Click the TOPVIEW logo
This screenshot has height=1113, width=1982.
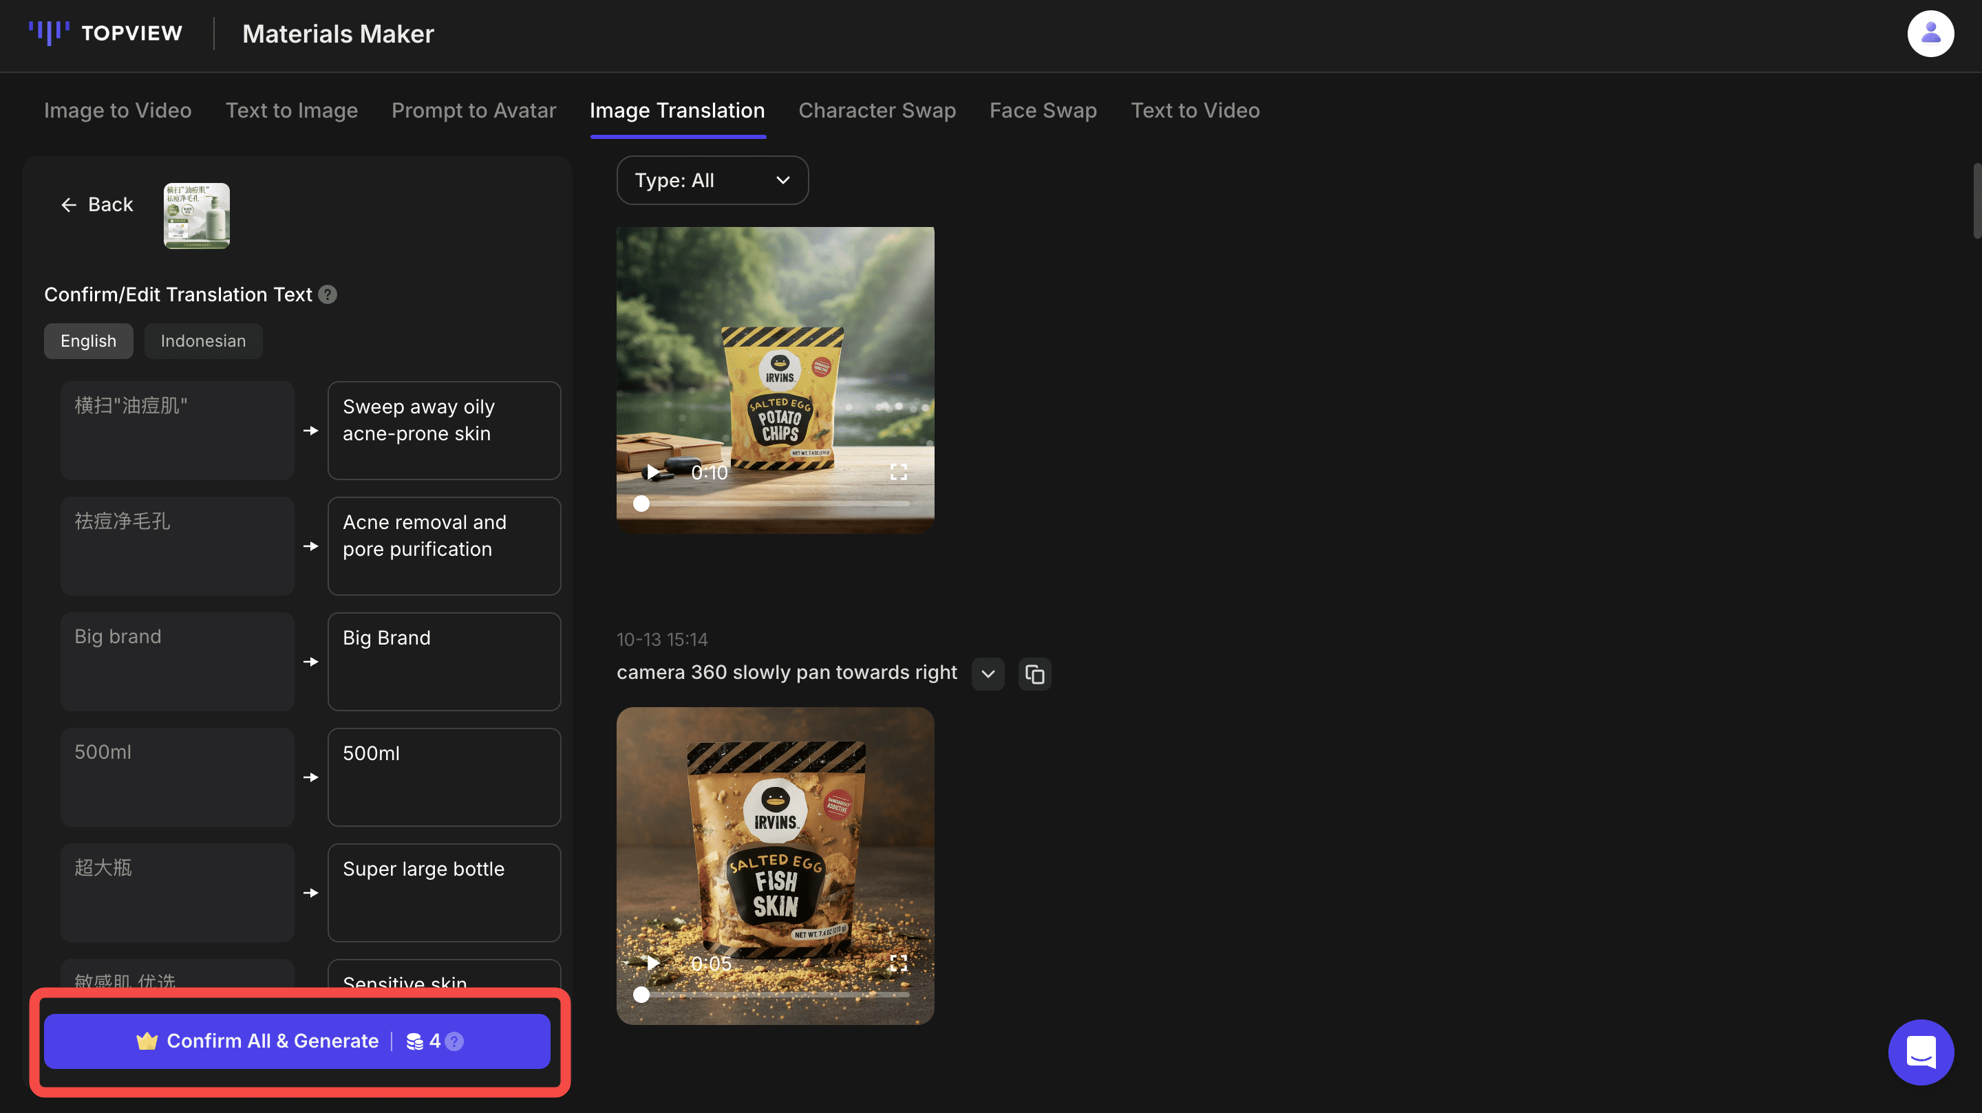[x=106, y=33]
